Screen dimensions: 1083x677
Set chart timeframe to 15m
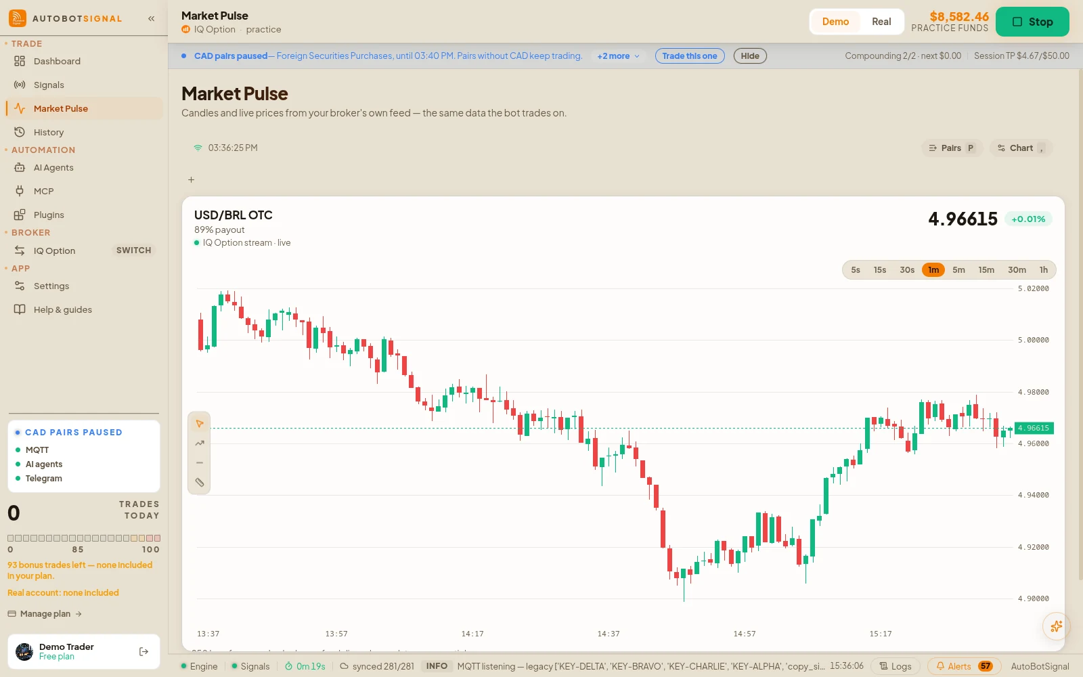pyautogui.click(x=986, y=270)
